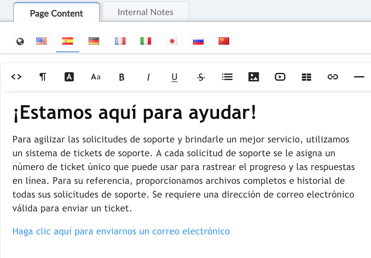
Task: Toggle underline formatting
Action: click(174, 77)
